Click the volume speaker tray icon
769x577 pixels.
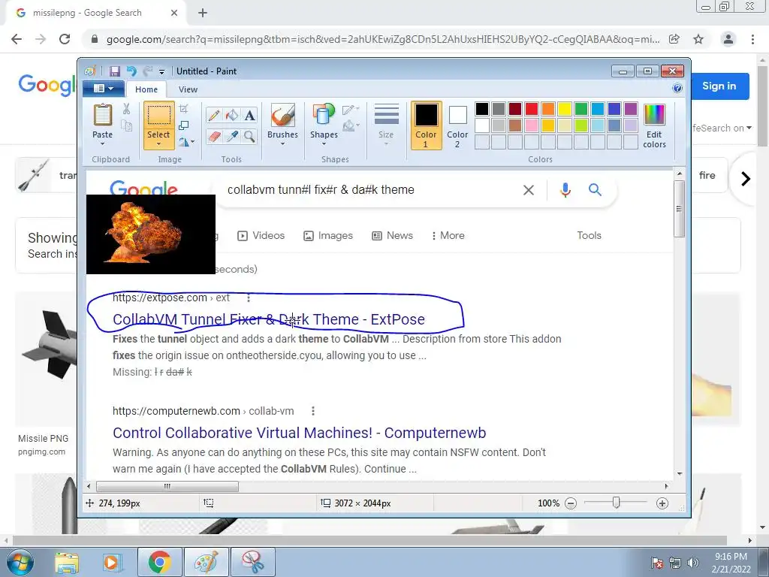click(x=693, y=563)
